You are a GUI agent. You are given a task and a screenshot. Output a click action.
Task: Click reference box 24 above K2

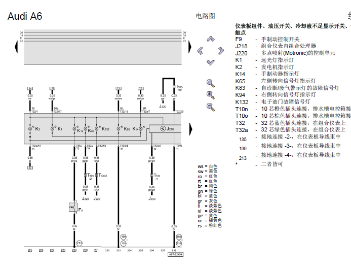30,88
